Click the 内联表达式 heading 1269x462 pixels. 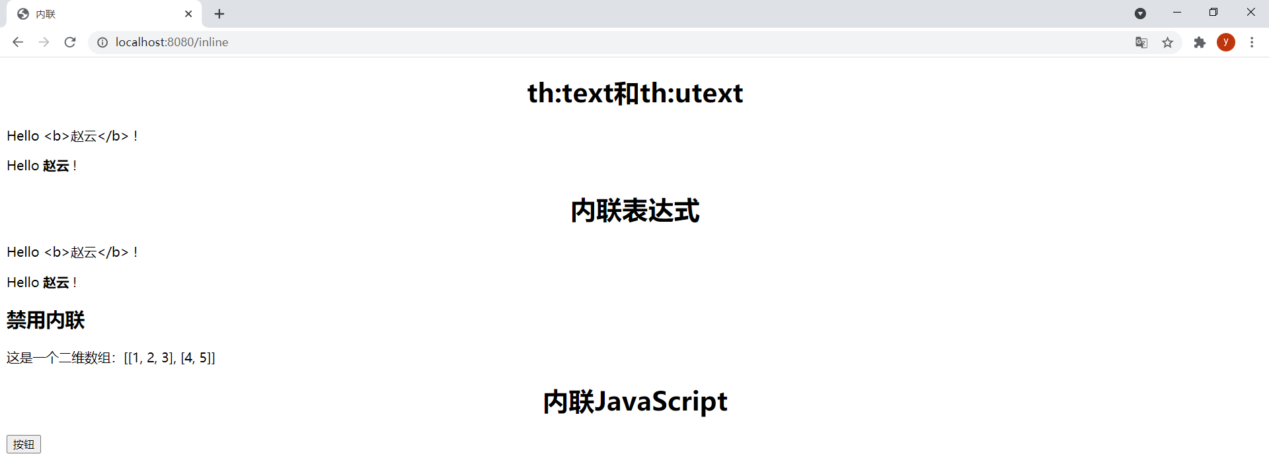pyautogui.click(x=634, y=211)
